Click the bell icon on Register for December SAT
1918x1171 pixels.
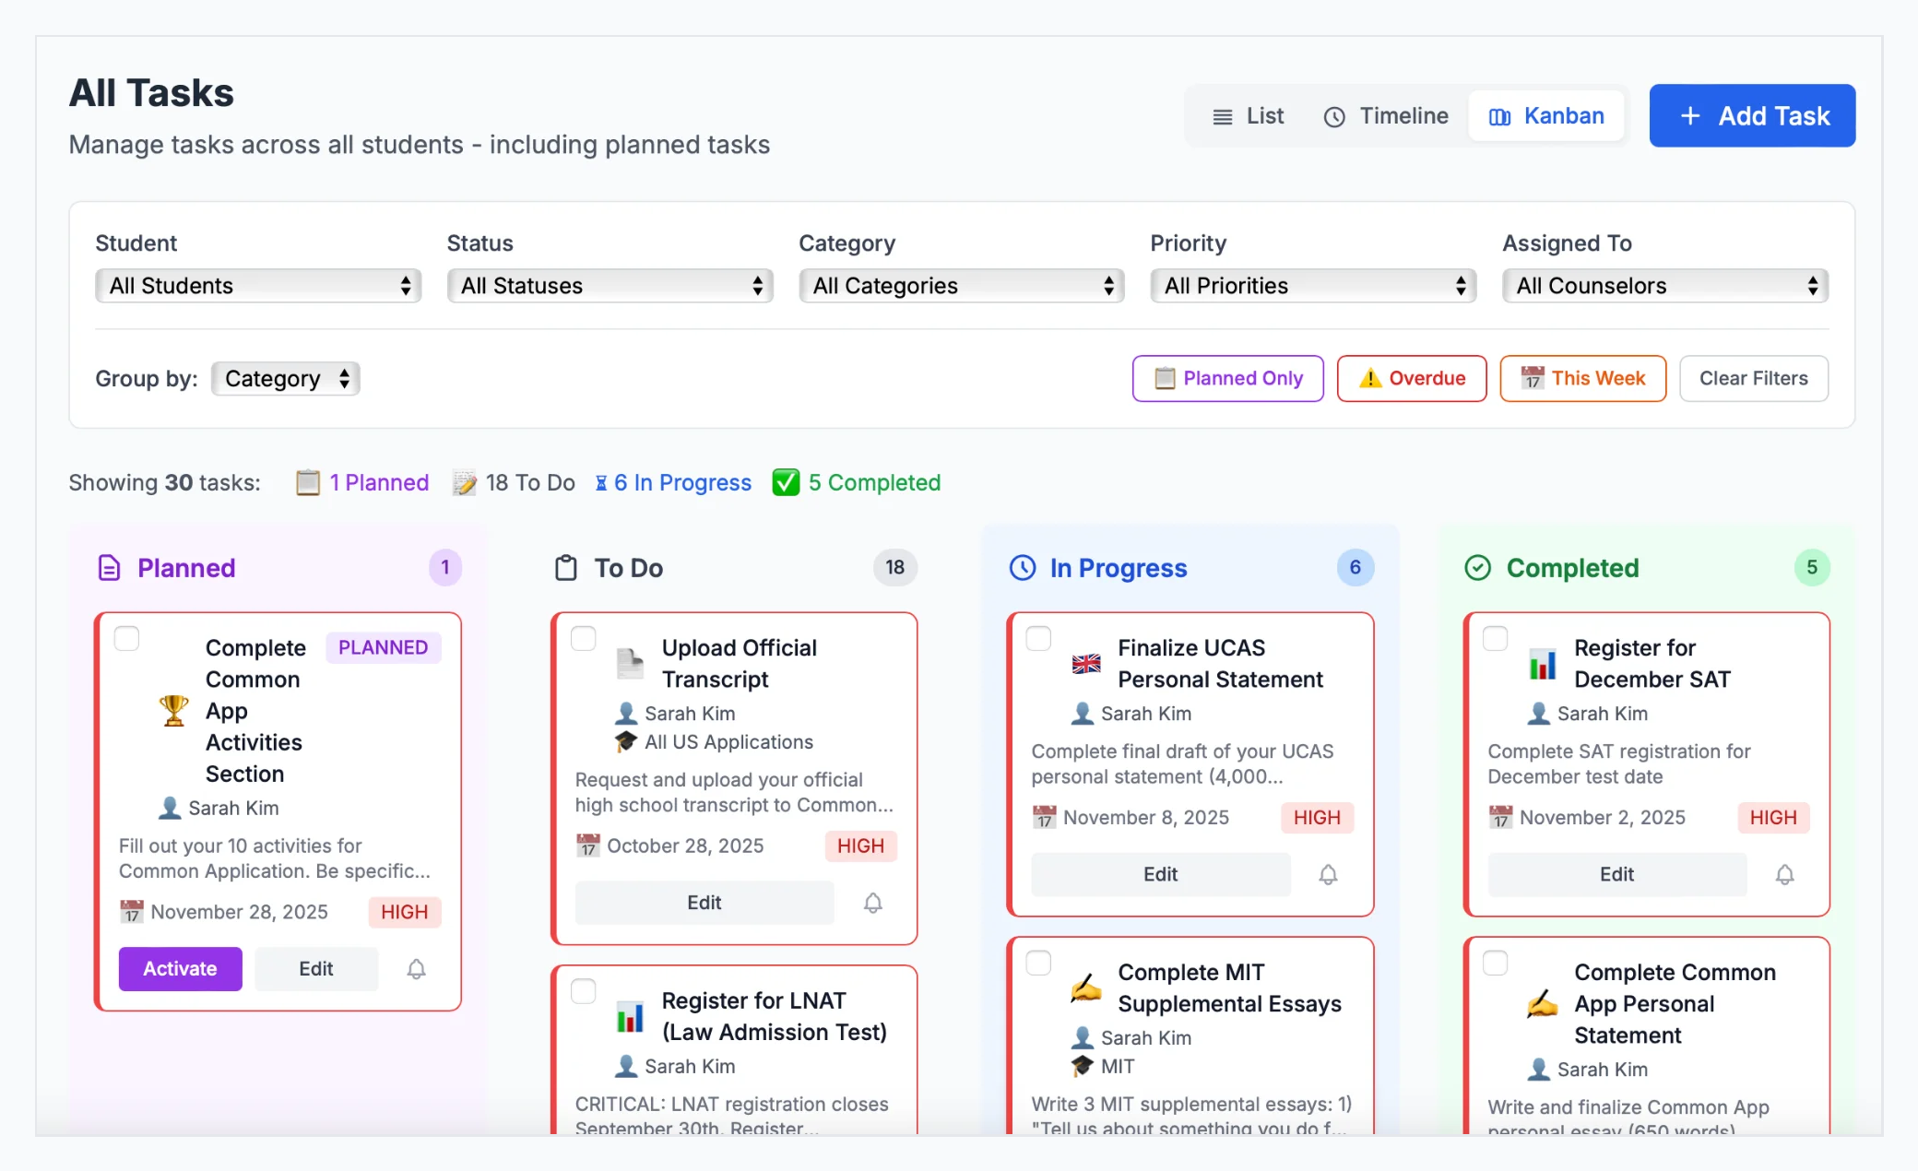pos(1786,874)
